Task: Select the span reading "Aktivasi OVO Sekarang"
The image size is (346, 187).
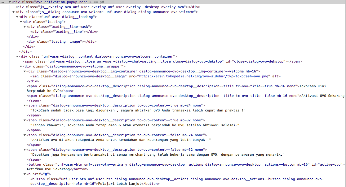Action: 186,98
